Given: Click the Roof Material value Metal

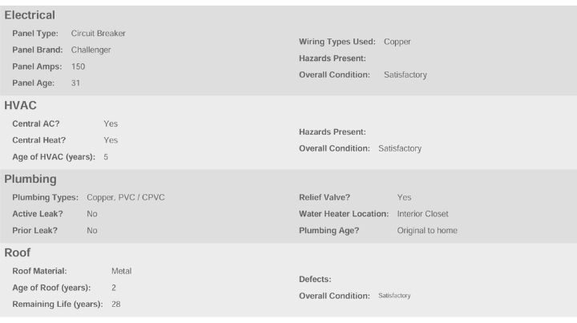Looking at the screenshot, I should pos(121,271).
